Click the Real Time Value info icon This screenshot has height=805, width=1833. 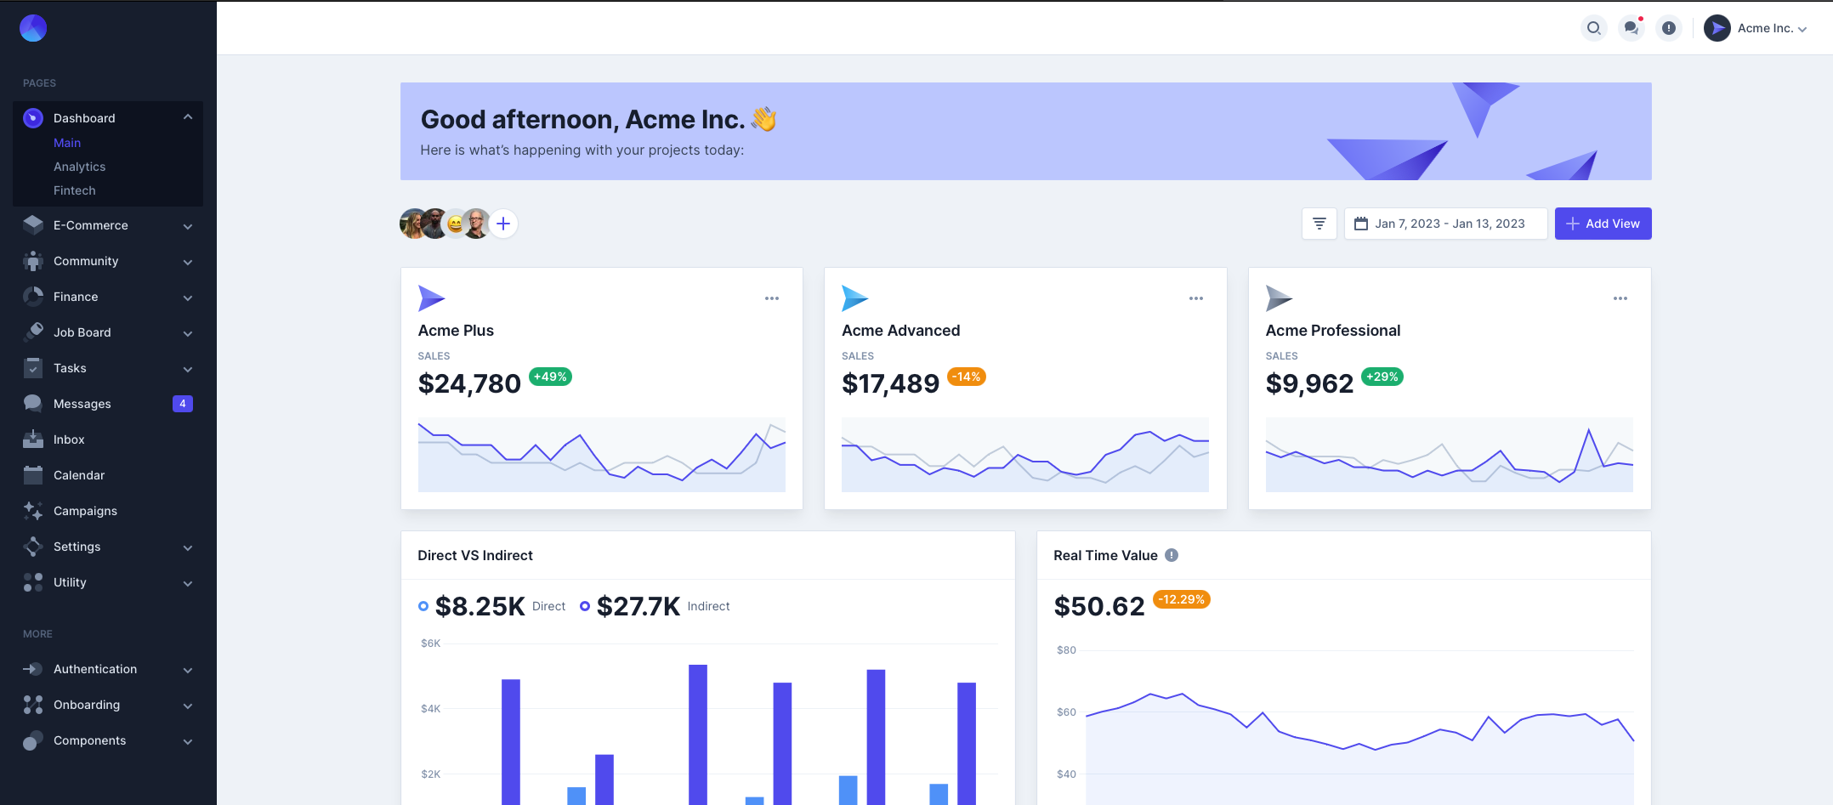pos(1171,555)
